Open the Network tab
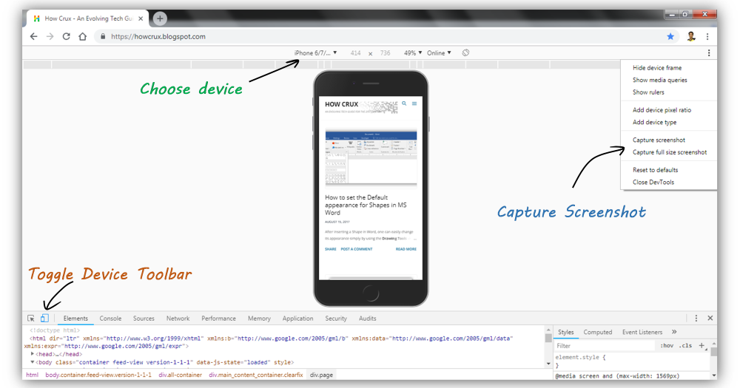The height and width of the screenshot is (388, 740). pos(178,319)
